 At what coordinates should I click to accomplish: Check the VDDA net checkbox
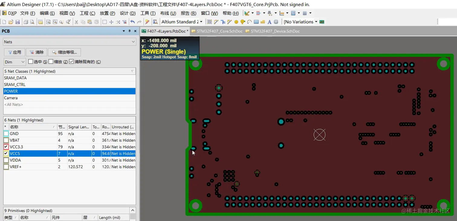[6, 160]
